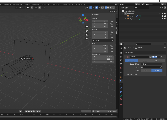Open the View Layer properties icon
167x120 pixels.
[x=121, y=60]
